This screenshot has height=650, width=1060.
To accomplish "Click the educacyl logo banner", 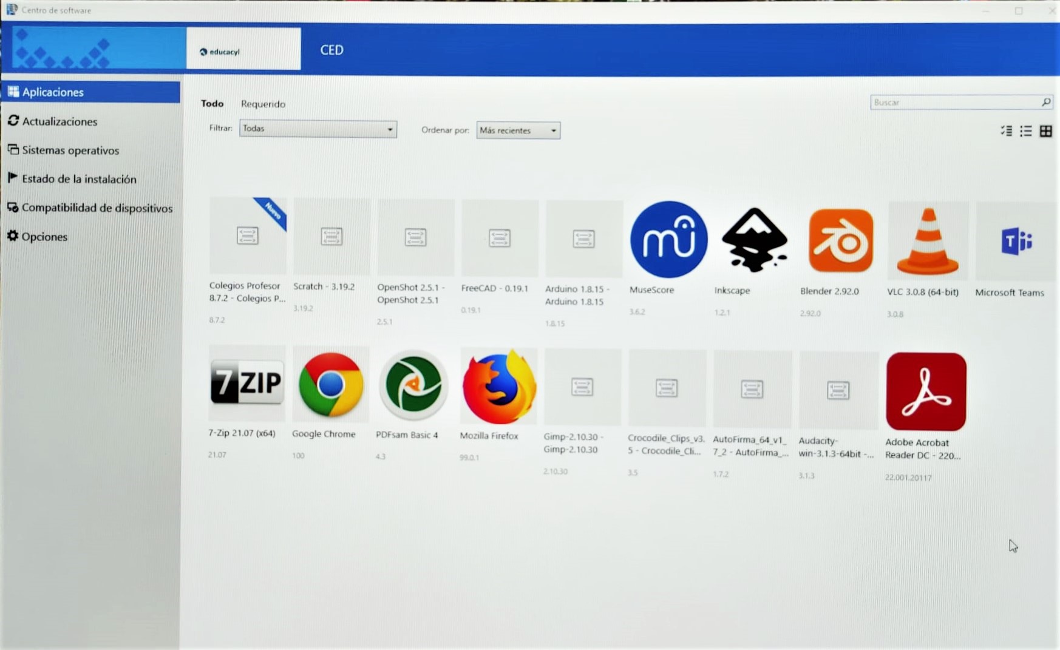I will (x=243, y=49).
